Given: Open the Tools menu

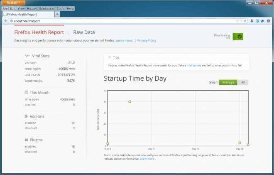Looking at the screenshot, I should (x=61, y=9).
